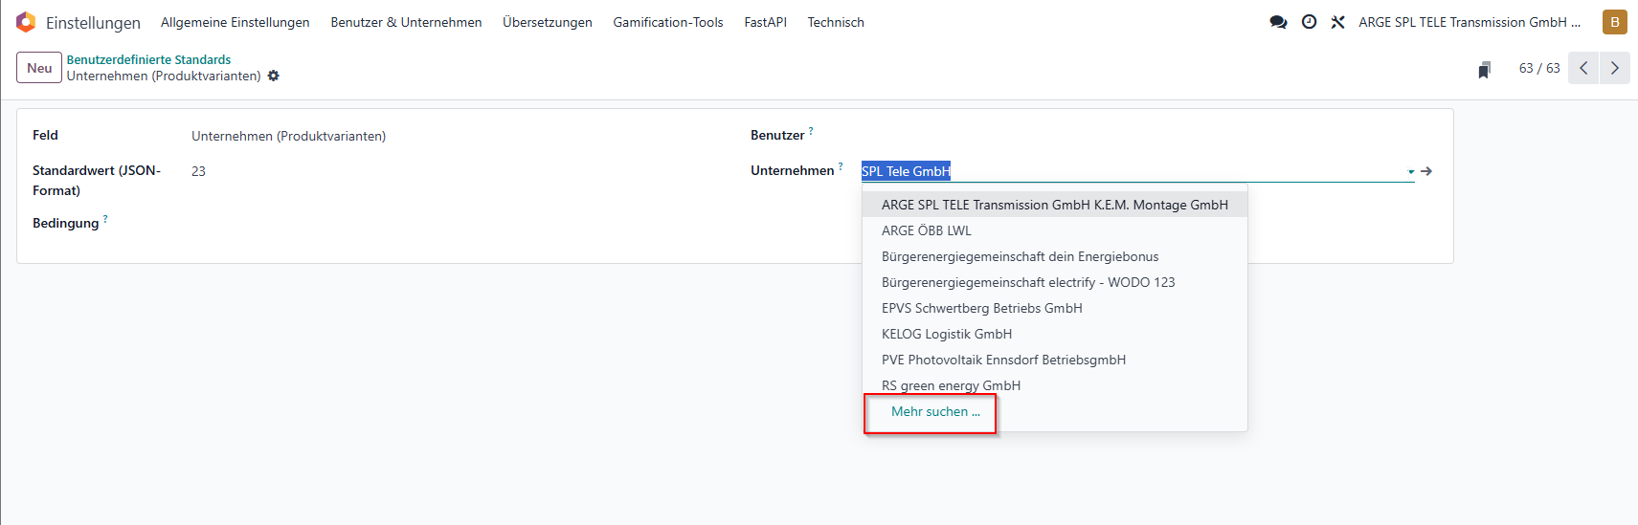
Task: Click the Odoo app logo icon
Action: tap(26, 22)
